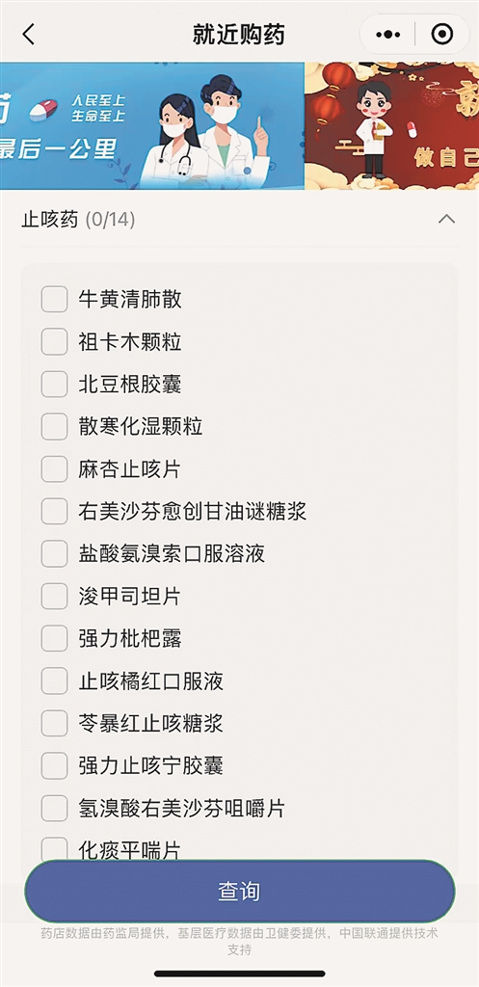Viewport: 479px width, 987px height.
Task: Open the red New Year banner
Action: 392,125
